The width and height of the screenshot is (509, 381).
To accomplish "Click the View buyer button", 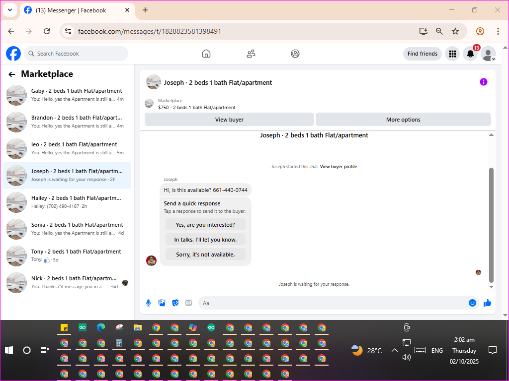I will point(229,120).
